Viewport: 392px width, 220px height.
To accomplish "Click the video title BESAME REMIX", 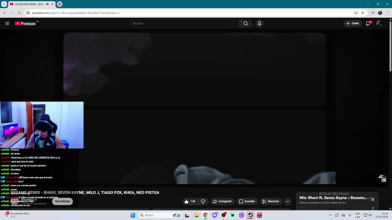I will click(85, 193).
